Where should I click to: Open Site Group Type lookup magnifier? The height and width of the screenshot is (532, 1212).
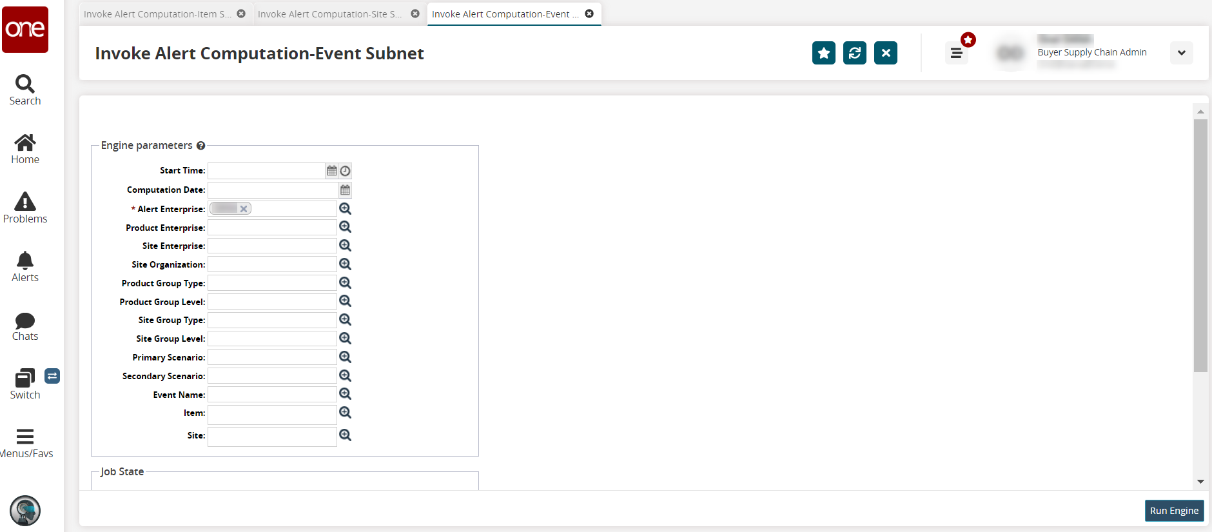tap(346, 320)
